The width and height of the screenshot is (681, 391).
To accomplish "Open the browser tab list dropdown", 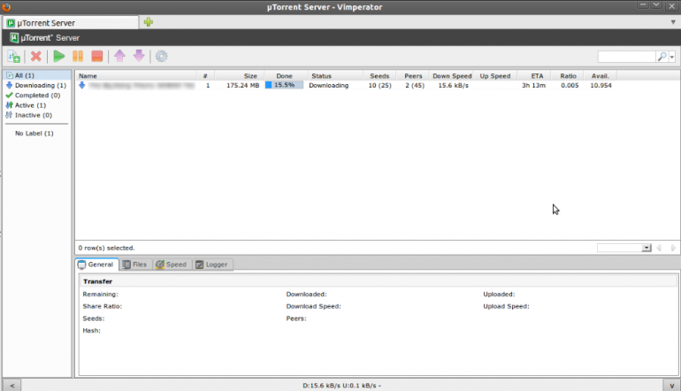I will pos(672,22).
